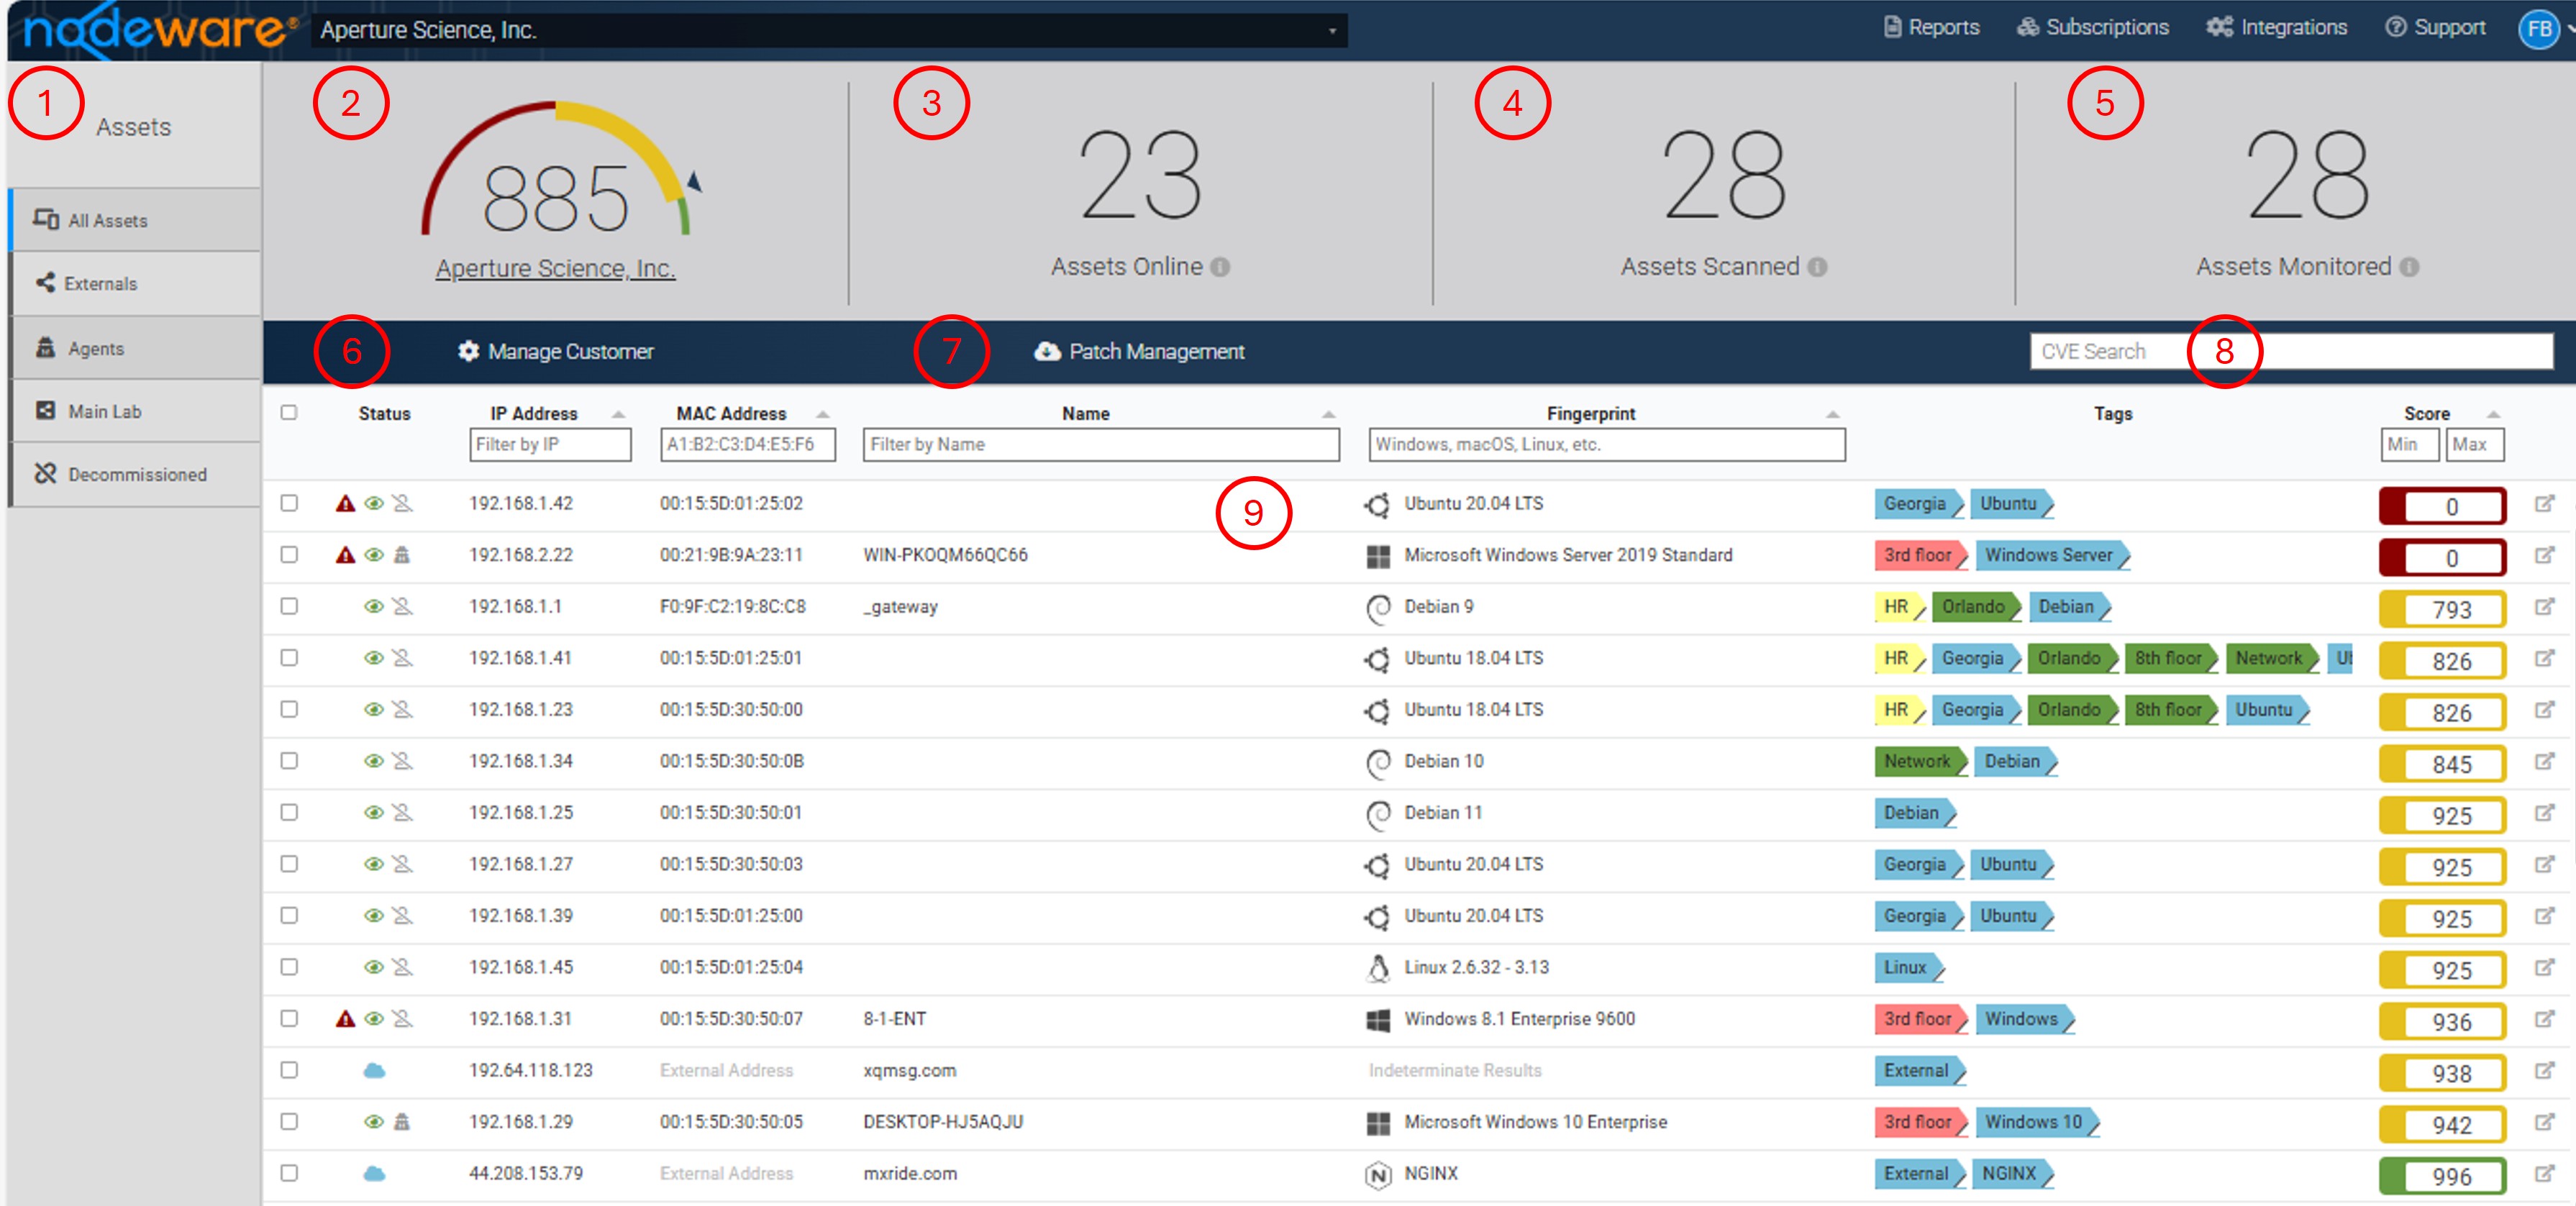Viewport: 2576px width, 1206px height.
Task: Tick checkbox for 192.168.1.31 row
Action: point(289,1018)
